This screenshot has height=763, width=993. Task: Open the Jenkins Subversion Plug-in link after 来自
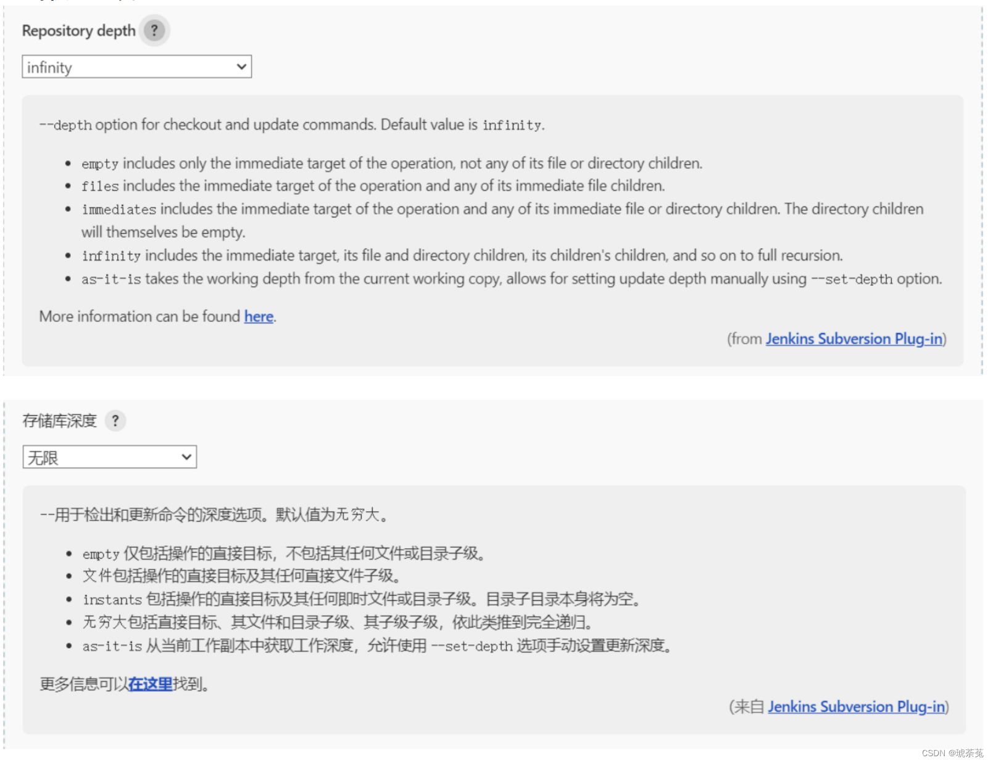point(857,707)
